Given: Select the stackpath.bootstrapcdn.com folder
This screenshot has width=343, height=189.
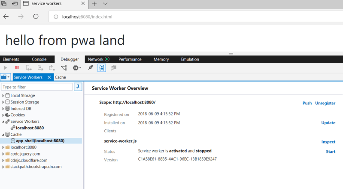Looking at the screenshot, I should pyautogui.click(x=36, y=167).
